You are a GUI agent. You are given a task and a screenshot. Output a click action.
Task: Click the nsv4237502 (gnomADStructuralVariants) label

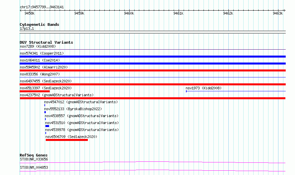tap(57, 95)
